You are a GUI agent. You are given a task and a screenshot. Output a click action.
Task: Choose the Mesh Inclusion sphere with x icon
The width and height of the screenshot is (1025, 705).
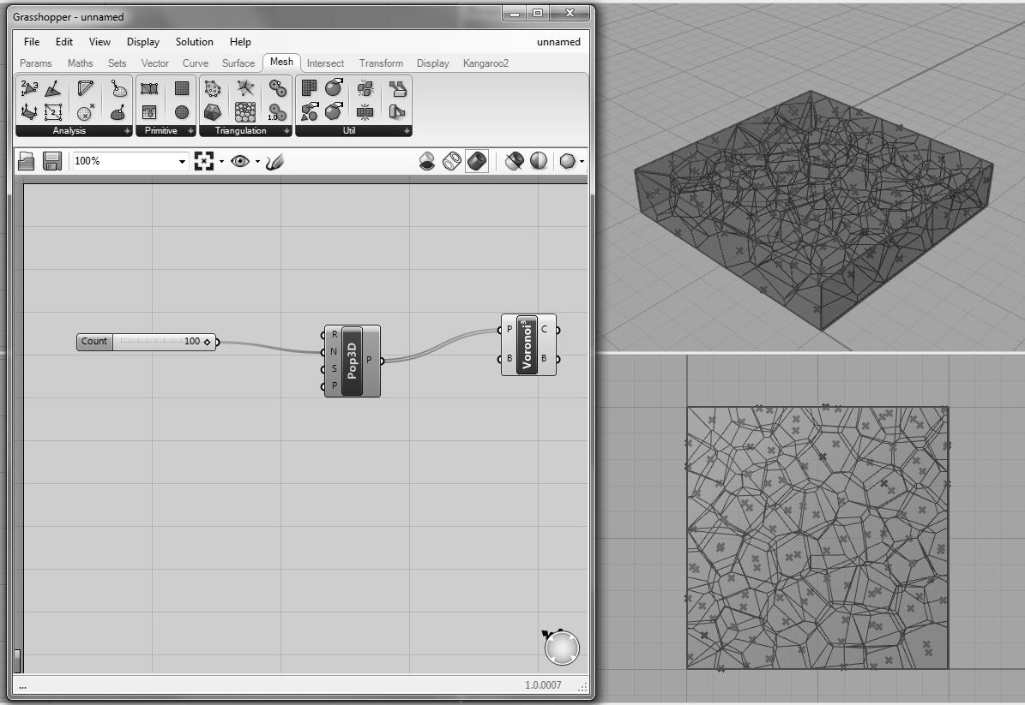pyautogui.click(x=85, y=112)
